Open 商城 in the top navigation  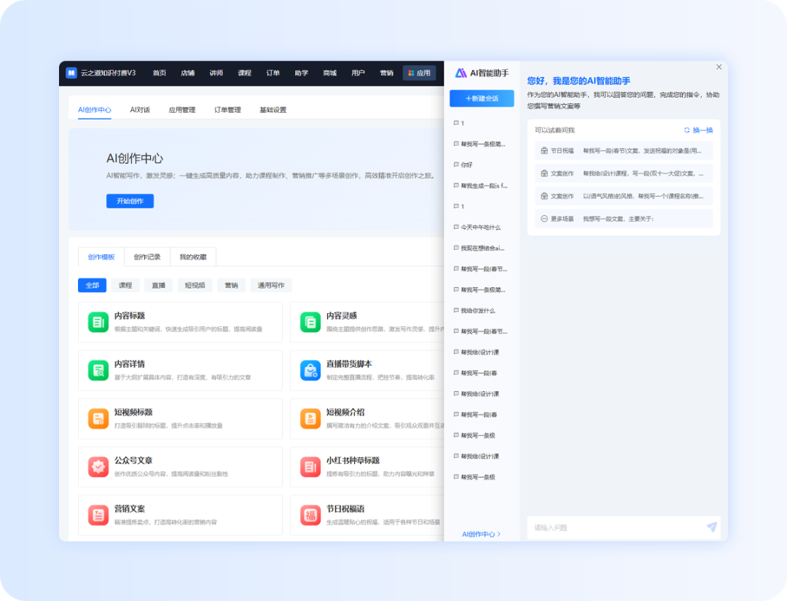pyautogui.click(x=330, y=73)
